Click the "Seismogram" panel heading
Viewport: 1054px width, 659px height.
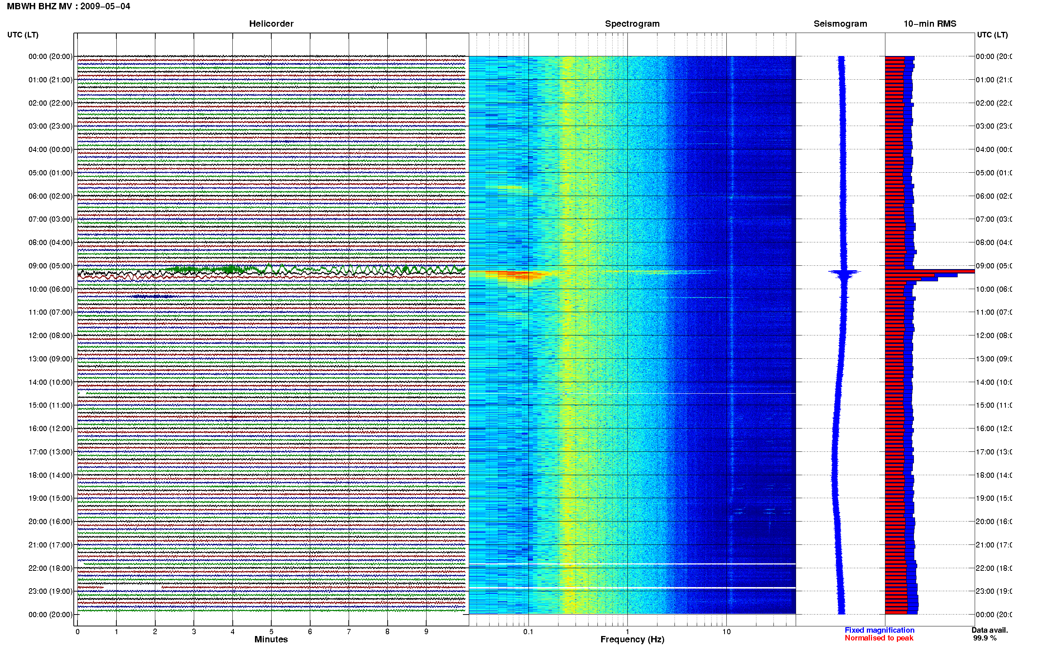[x=840, y=24]
